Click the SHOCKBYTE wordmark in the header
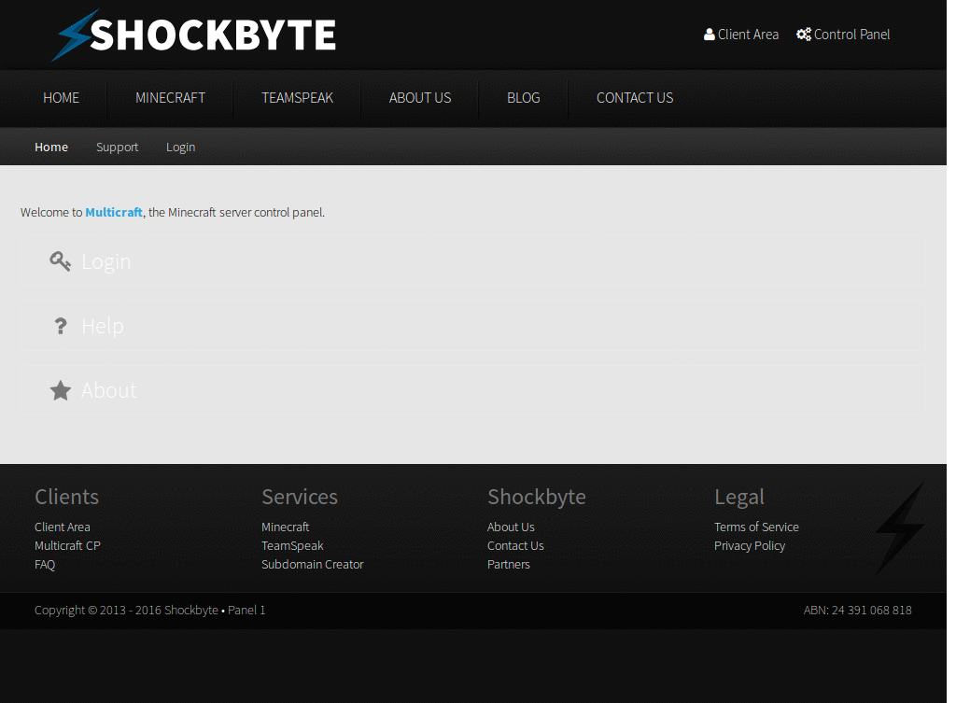Image resolution: width=956 pixels, height=703 pixels. (x=214, y=35)
